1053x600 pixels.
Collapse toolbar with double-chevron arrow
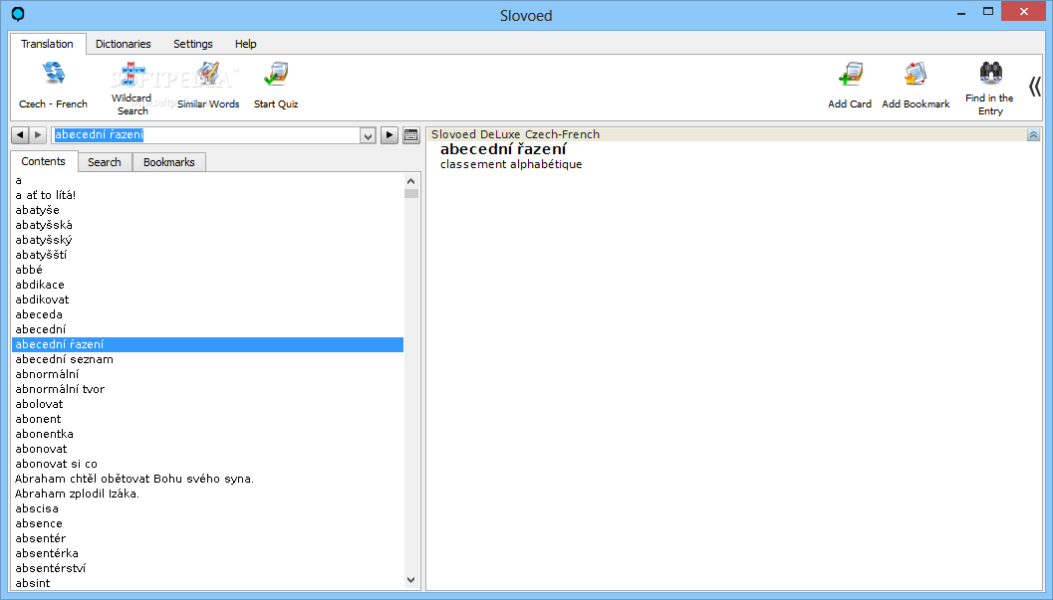click(x=1035, y=87)
